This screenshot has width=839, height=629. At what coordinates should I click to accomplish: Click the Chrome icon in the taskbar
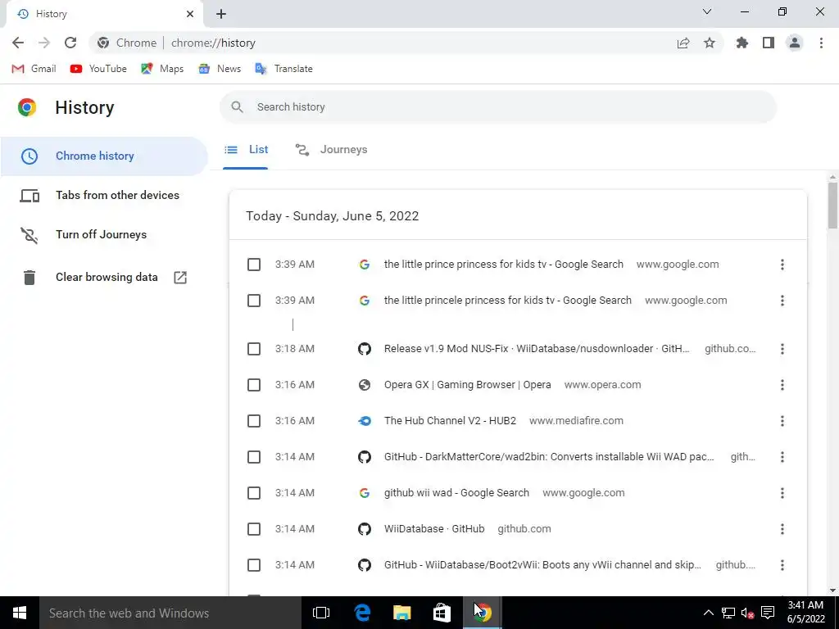click(482, 613)
